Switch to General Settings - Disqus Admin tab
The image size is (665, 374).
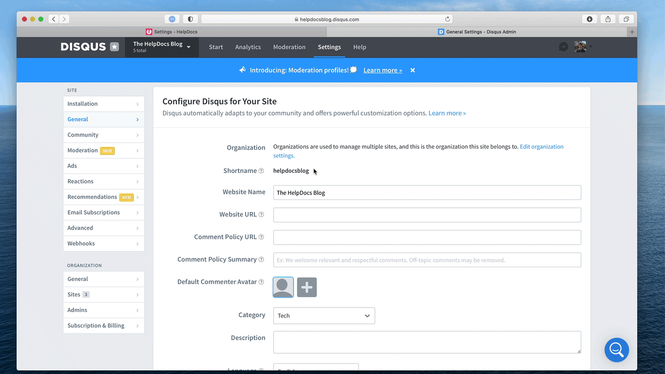[x=477, y=32]
